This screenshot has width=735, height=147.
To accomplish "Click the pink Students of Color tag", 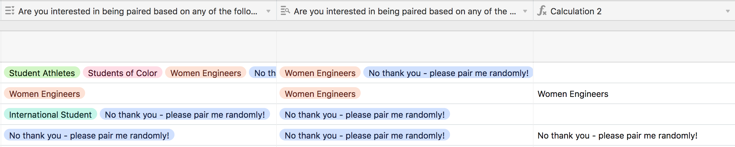I will [122, 73].
